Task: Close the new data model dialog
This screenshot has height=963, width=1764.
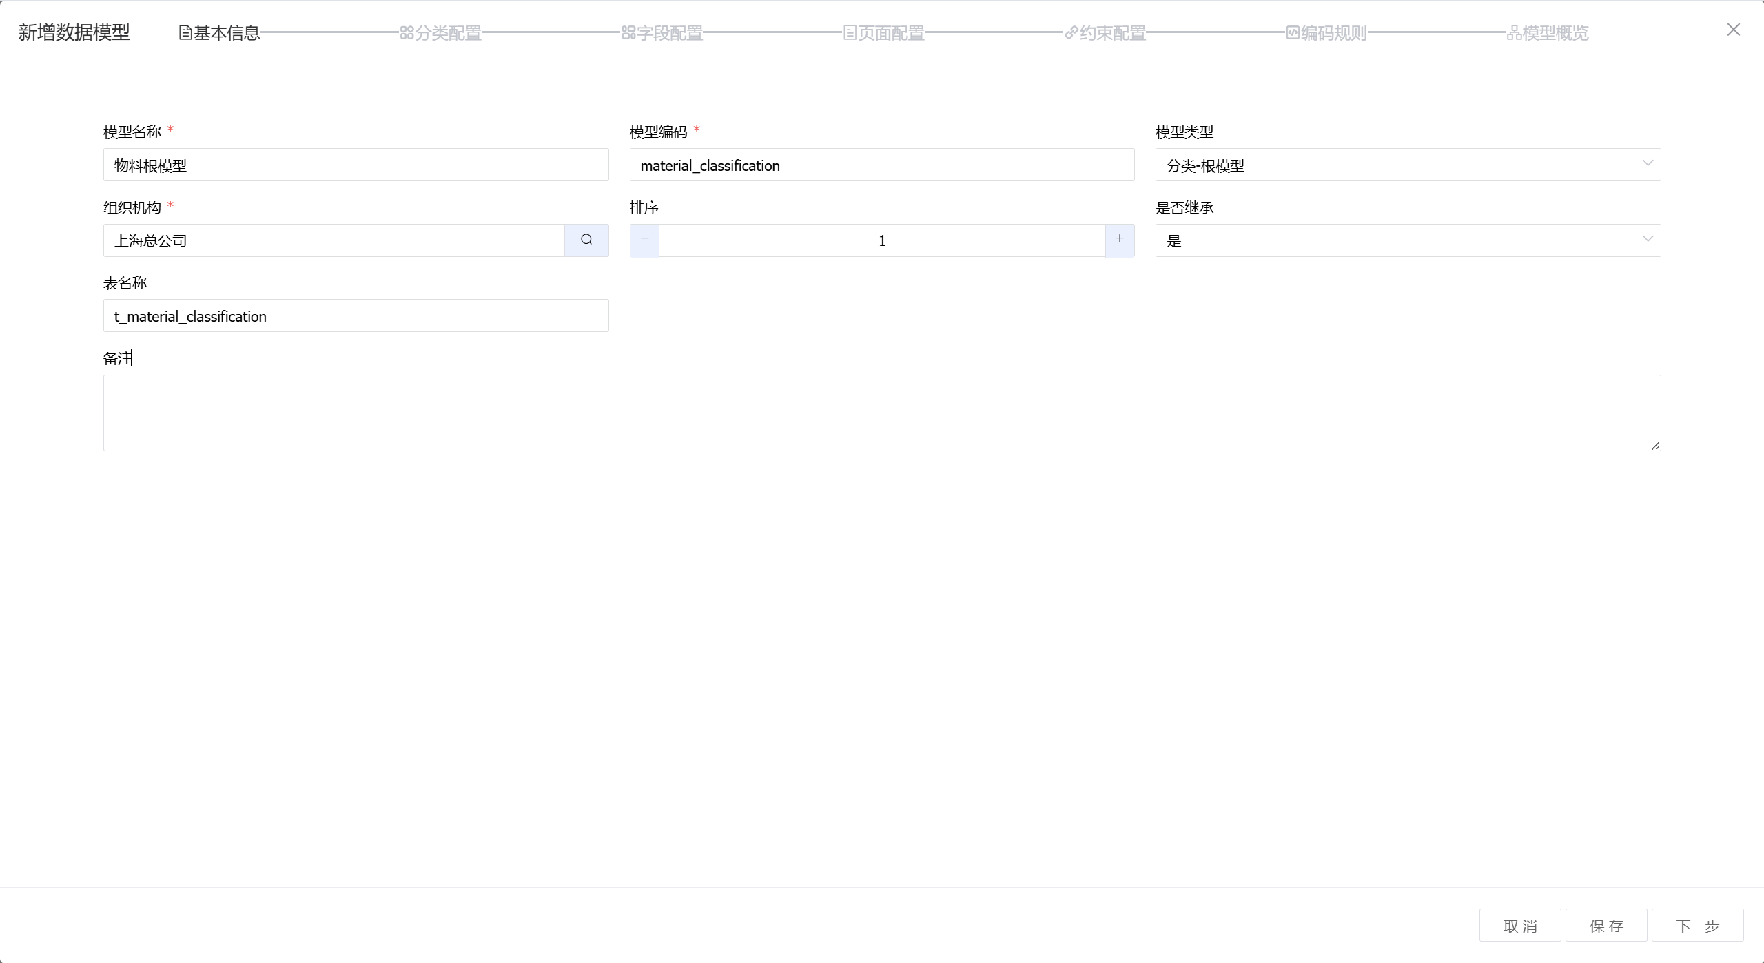Action: [x=1733, y=30]
